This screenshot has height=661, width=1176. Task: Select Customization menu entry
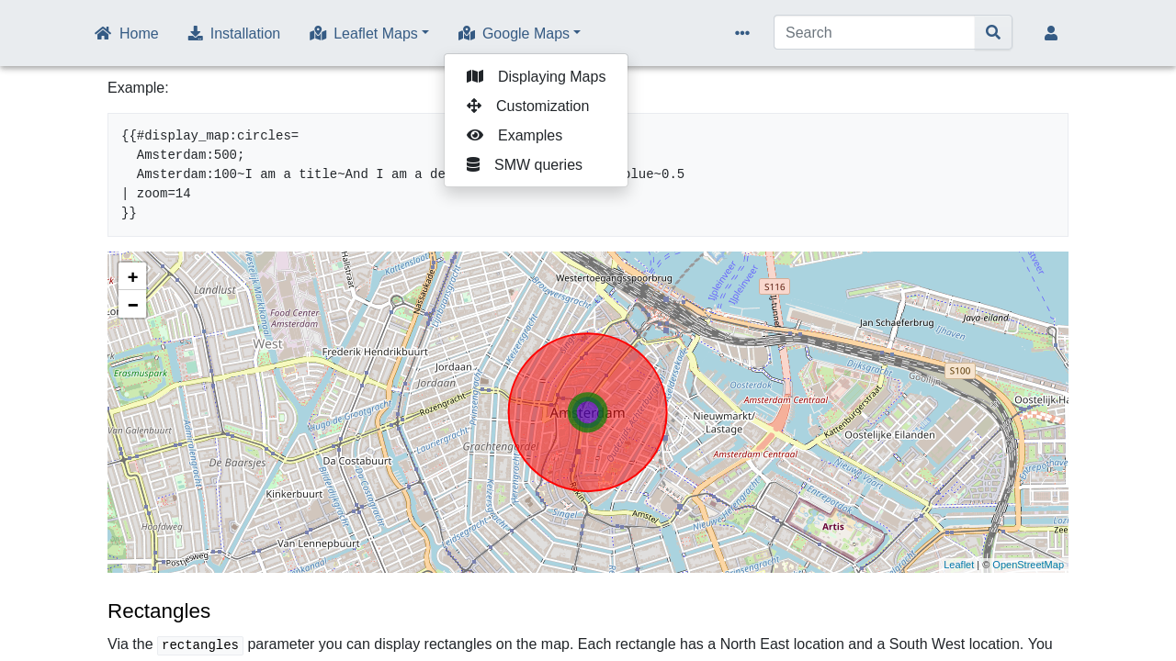coord(536,106)
